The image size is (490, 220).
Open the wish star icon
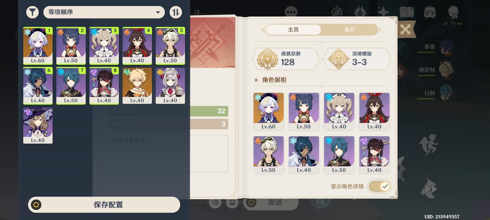click(x=383, y=13)
